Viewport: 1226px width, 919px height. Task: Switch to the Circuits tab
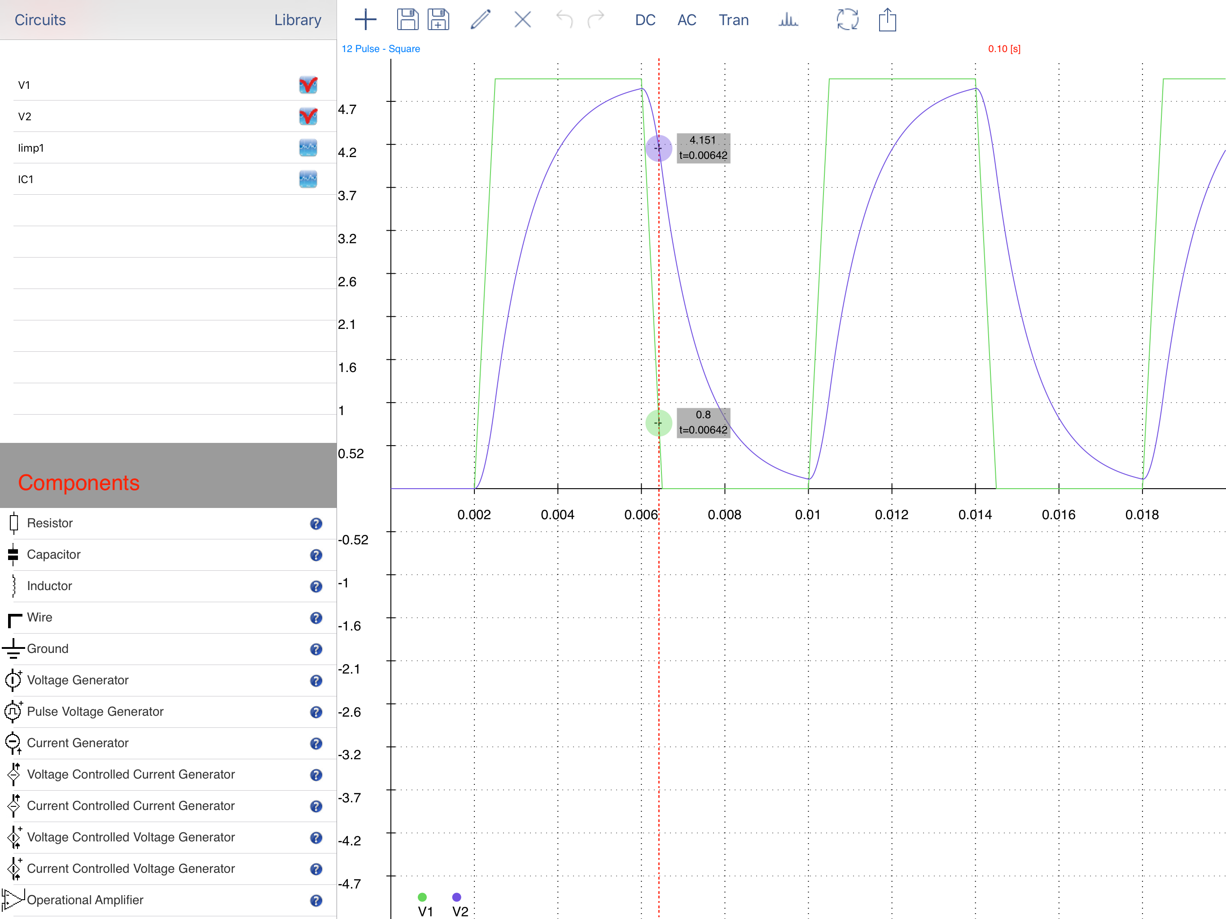40,20
